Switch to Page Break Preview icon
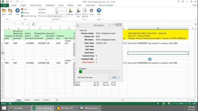The width and height of the screenshot is (198, 111). (x=169, y=104)
